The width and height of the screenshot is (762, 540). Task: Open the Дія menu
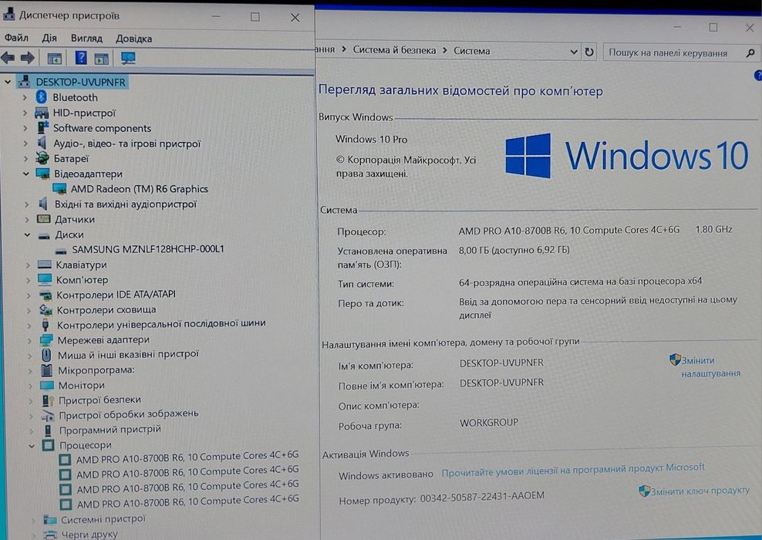(49, 38)
